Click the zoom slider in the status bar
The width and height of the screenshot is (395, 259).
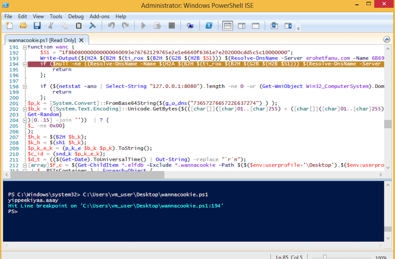pyautogui.click(x=325, y=257)
